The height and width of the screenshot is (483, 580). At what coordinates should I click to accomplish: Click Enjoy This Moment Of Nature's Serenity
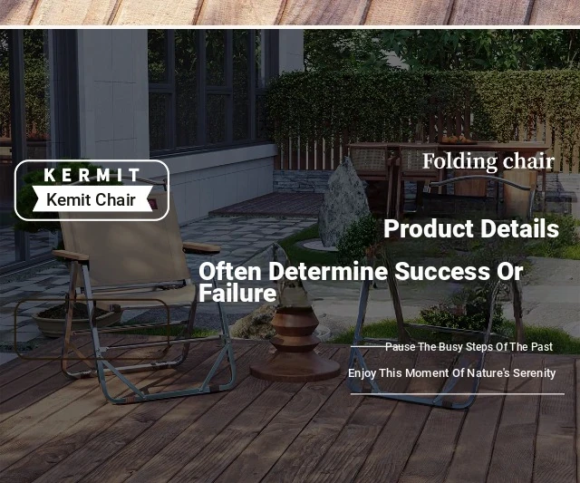[451, 372]
